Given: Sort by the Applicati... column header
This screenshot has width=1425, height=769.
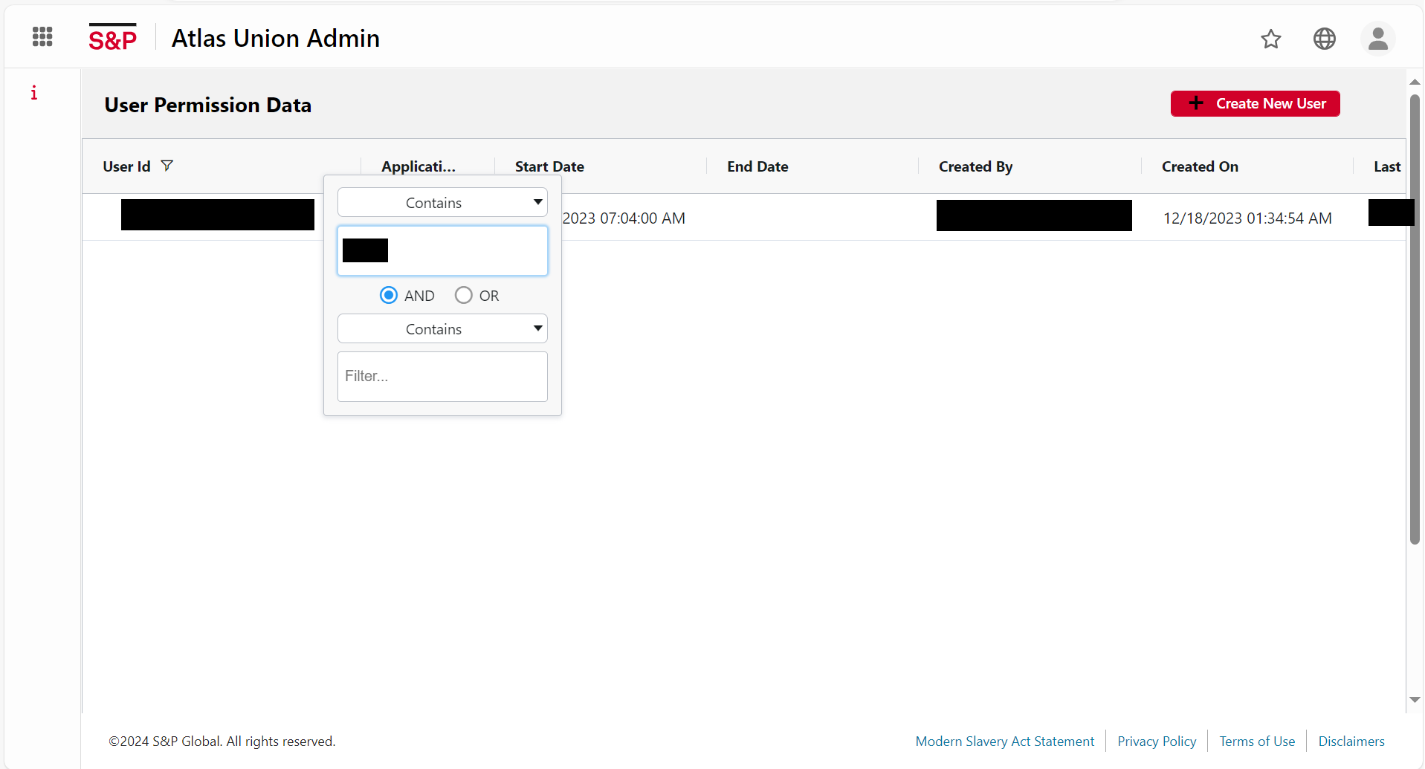Looking at the screenshot, I should pyautogui.click(x=419, y=166).
